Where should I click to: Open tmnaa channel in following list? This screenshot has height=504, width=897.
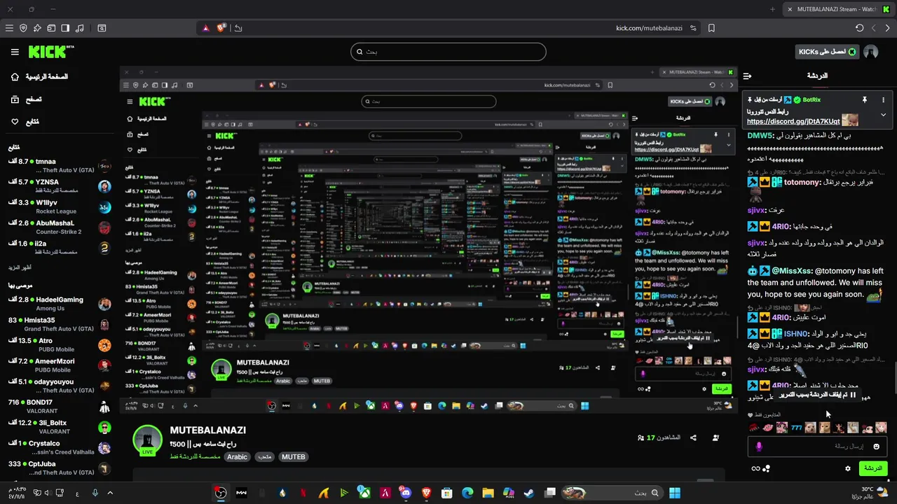pyautogui.click(x=60, y=165)
